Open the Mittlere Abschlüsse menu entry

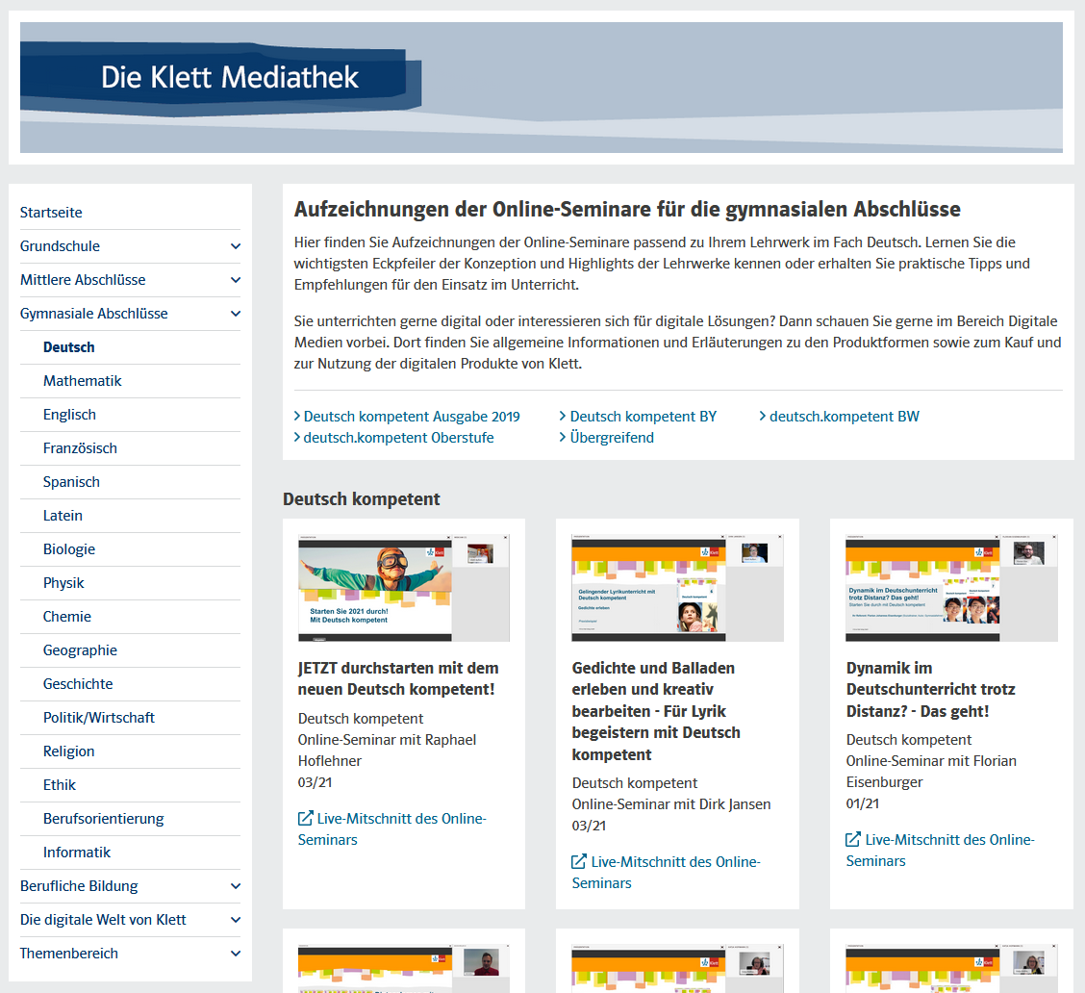coord(83,280)
